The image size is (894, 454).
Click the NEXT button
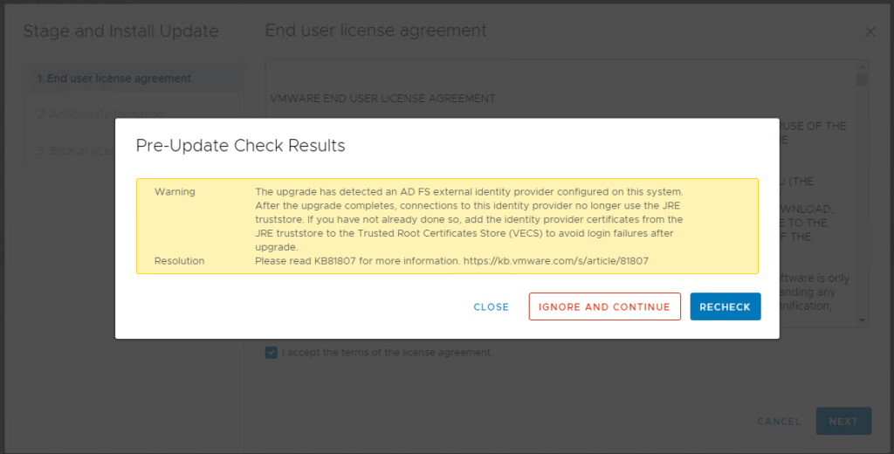pos(843,422)
